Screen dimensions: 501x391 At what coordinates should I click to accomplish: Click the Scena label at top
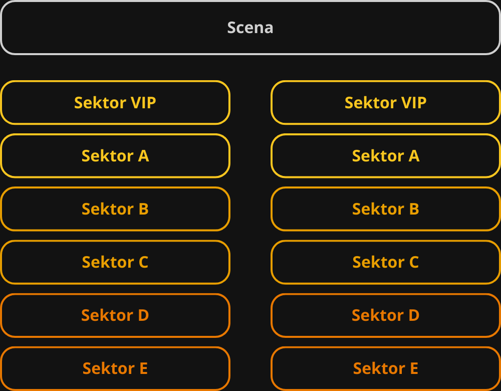(x=250, y=28)
